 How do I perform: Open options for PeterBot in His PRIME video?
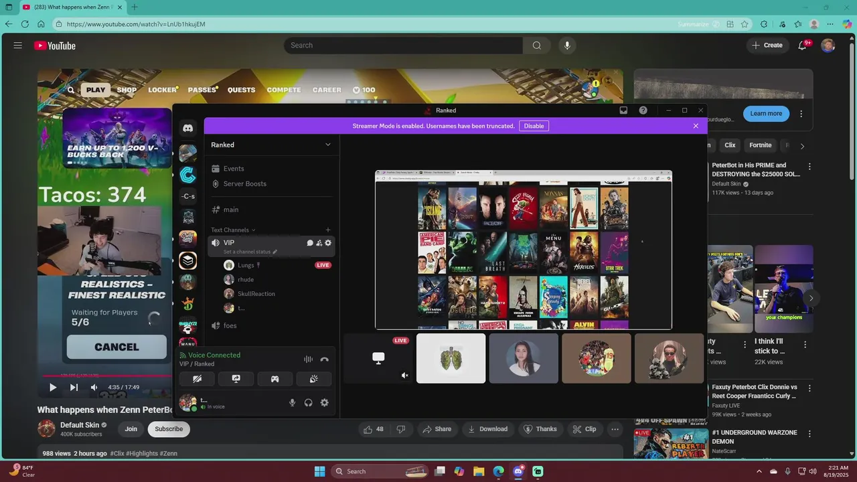[x=809, y=167]
